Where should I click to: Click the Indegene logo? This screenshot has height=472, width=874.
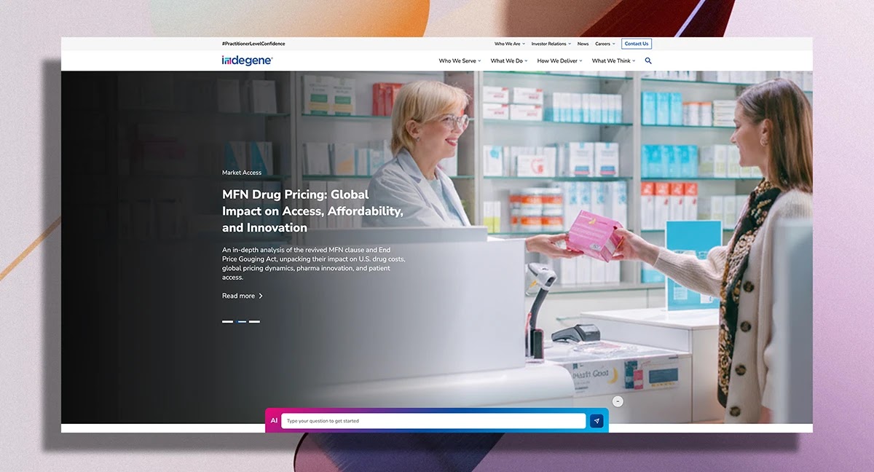247,60
